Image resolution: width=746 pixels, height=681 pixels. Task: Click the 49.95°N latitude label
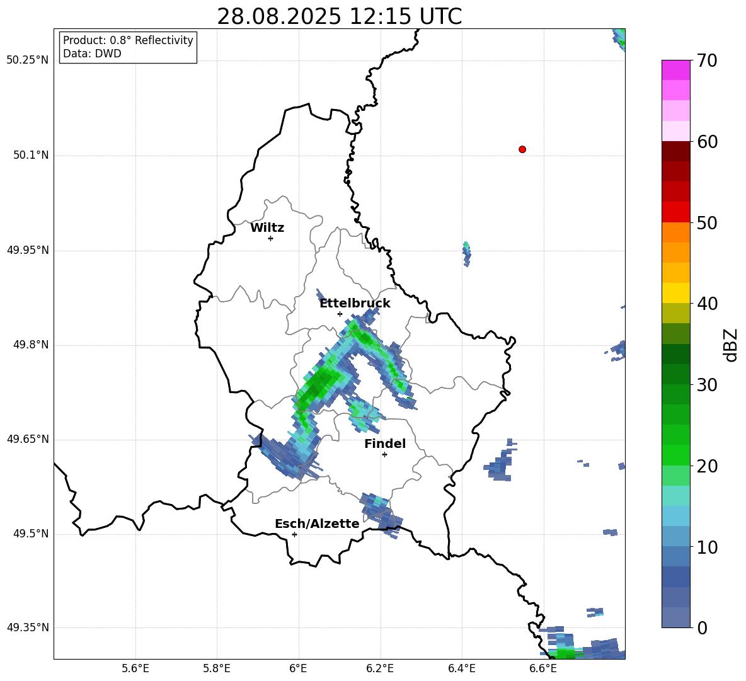point(28,249)
